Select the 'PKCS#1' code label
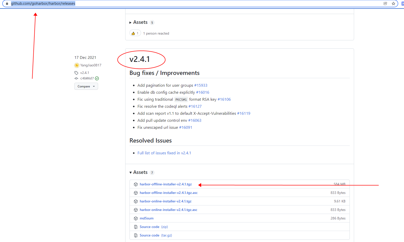 pyautogui.click(x=181, y=100)
